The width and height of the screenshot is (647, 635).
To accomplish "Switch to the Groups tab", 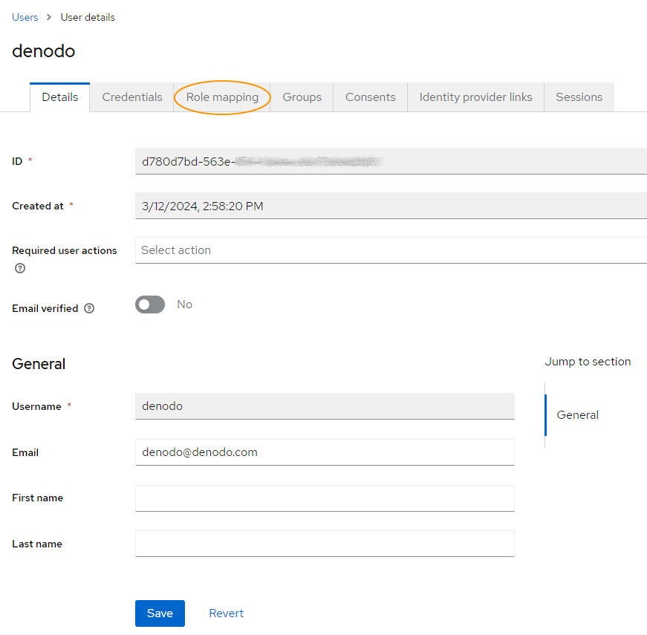I will [302, 97].
